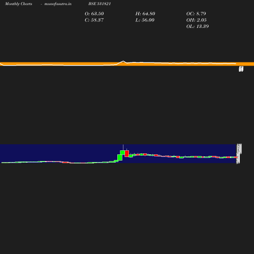Viewport: 254px width, 254px height.
Task: Click the price label beside the orange band
Action: (241, 69)
